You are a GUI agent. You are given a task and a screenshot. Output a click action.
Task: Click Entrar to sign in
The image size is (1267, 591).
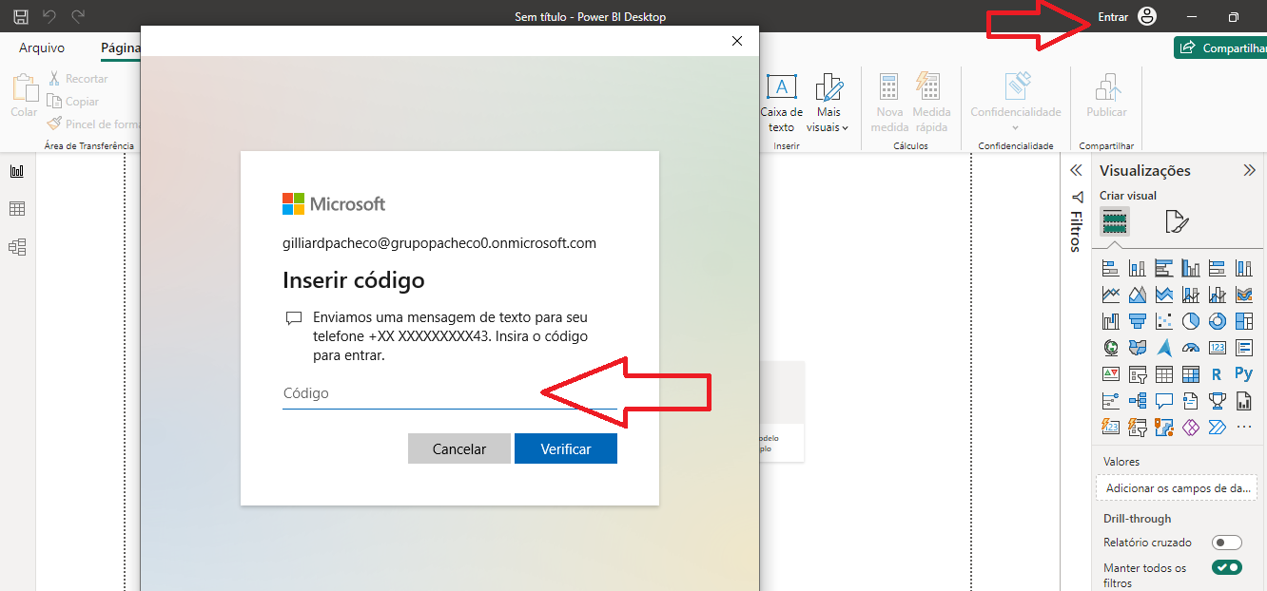1113,17
